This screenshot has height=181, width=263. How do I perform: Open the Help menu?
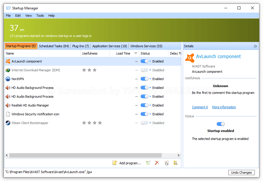point(52,16)
